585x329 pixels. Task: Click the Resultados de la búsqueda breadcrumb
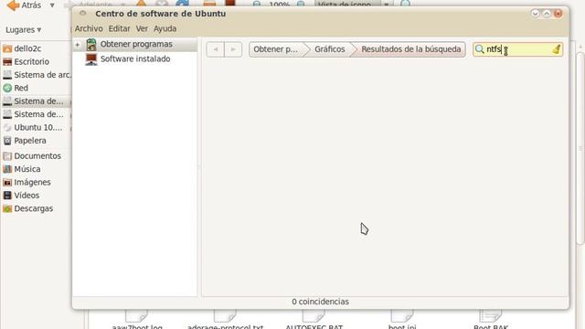click(x=410, y=49)
